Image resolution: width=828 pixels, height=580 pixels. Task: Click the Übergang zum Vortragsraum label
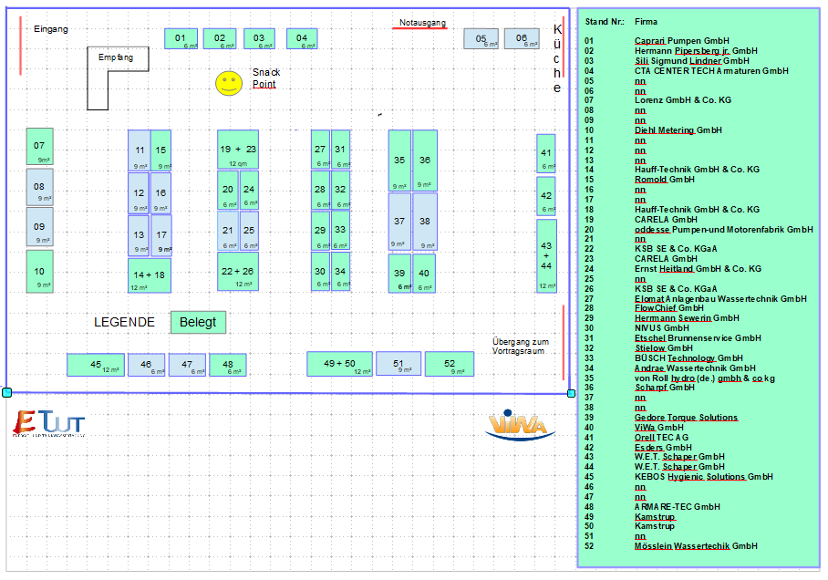521,347
